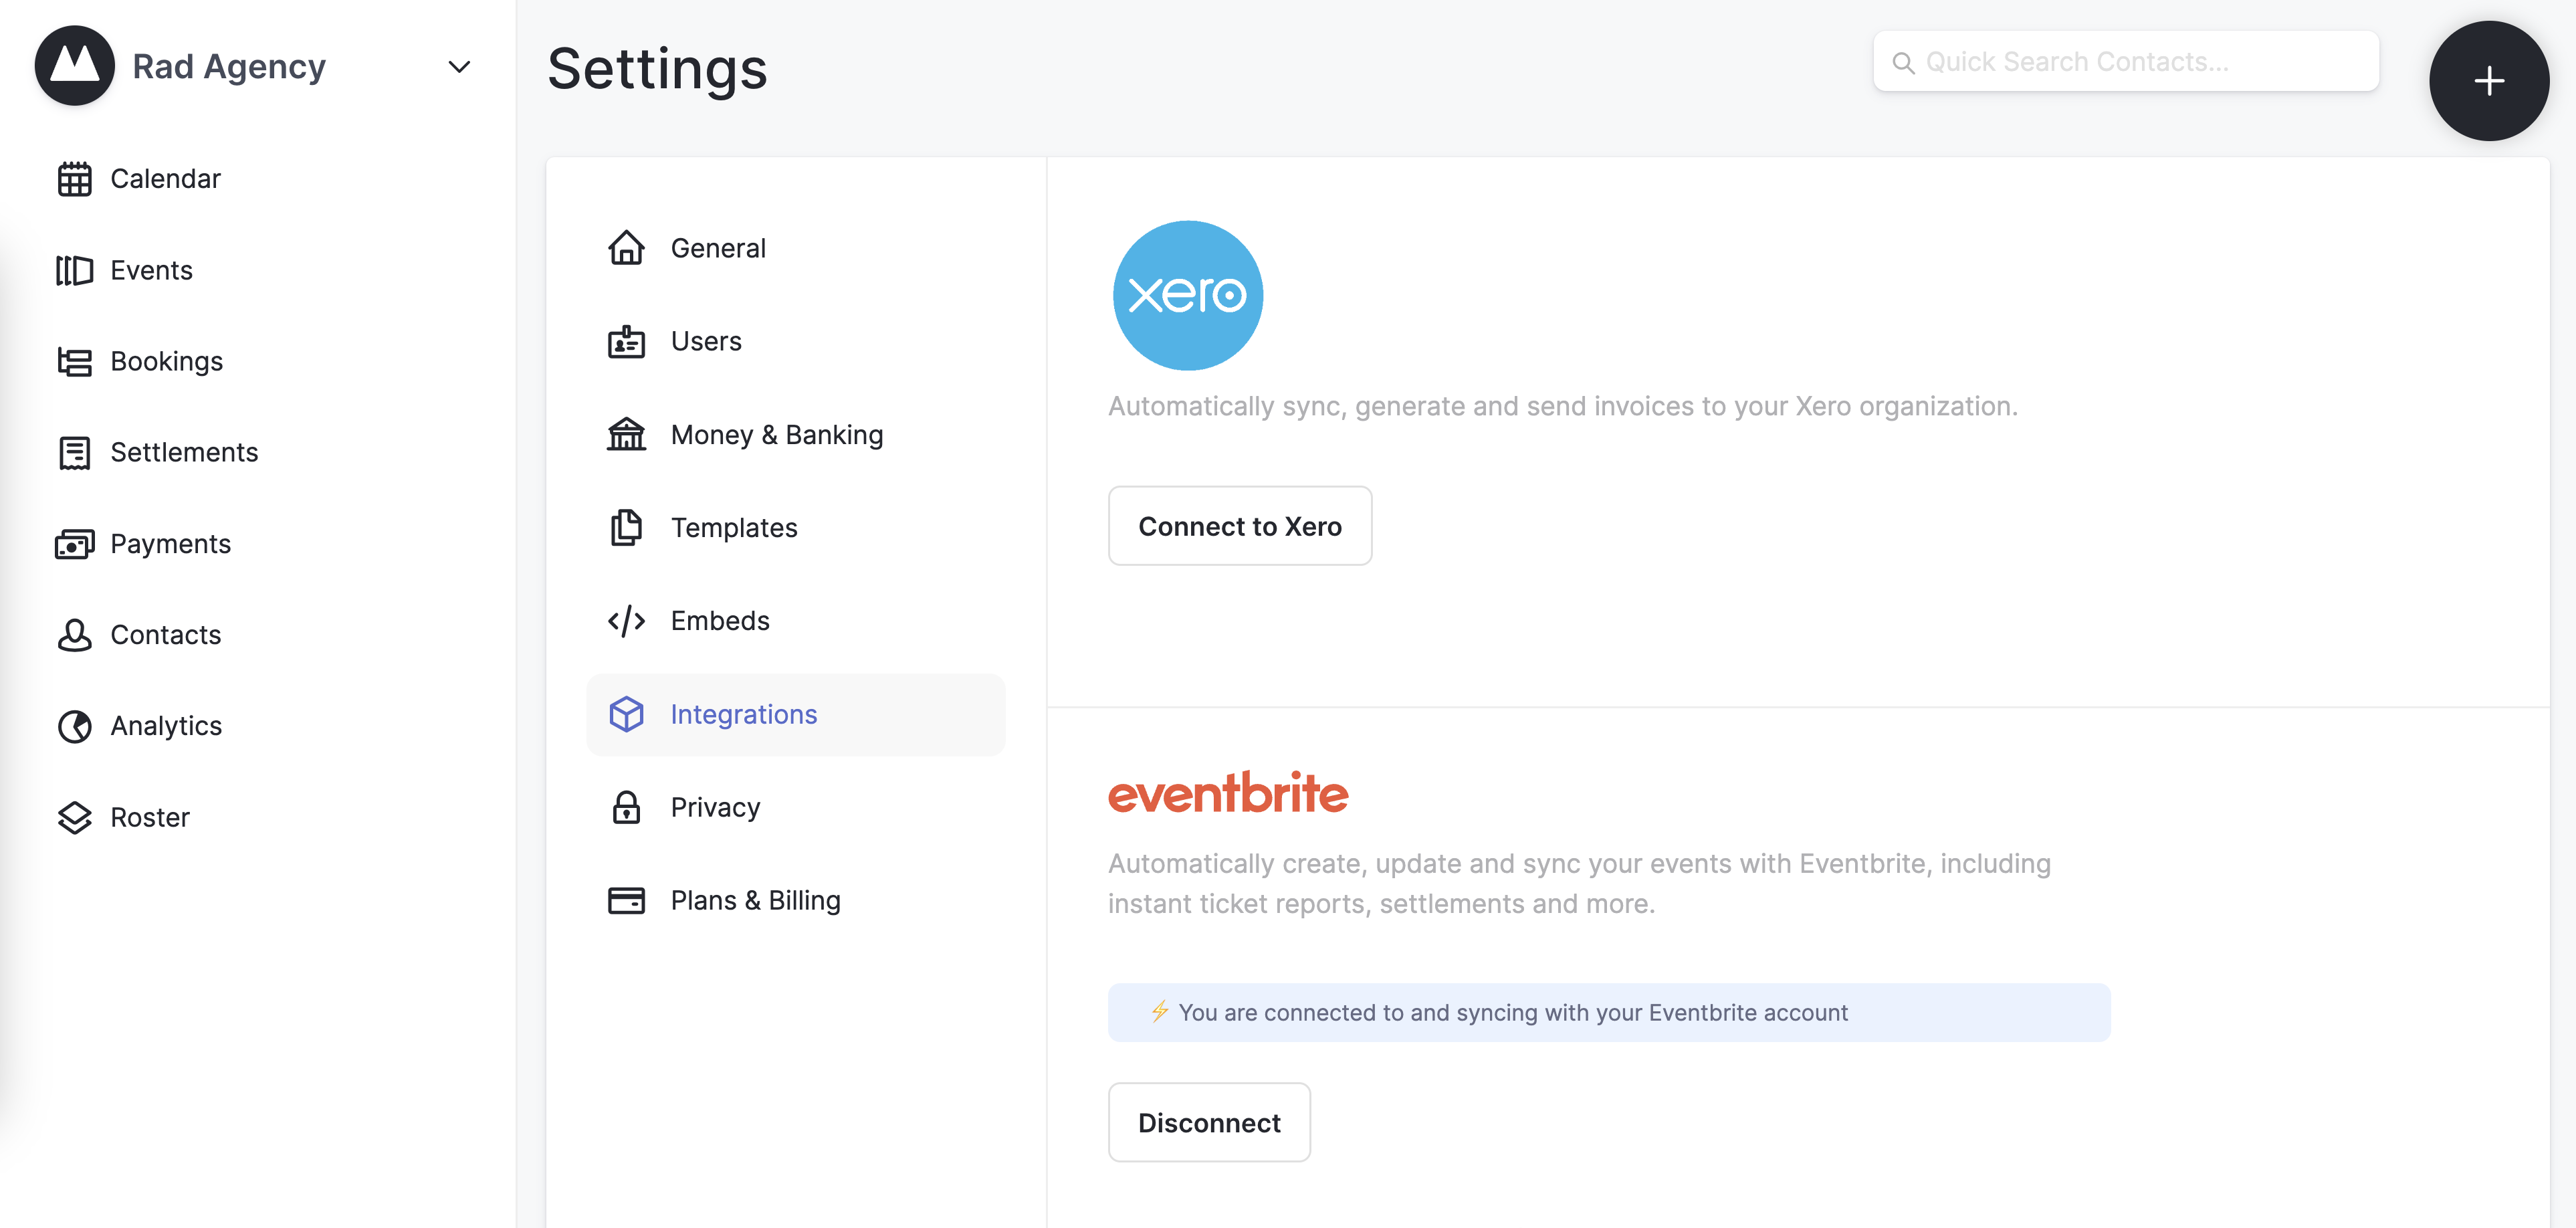The height and width of the screenshot is (1228, 2576).
Task: Click the Settlements receipt icon
Action: (74, 453)
